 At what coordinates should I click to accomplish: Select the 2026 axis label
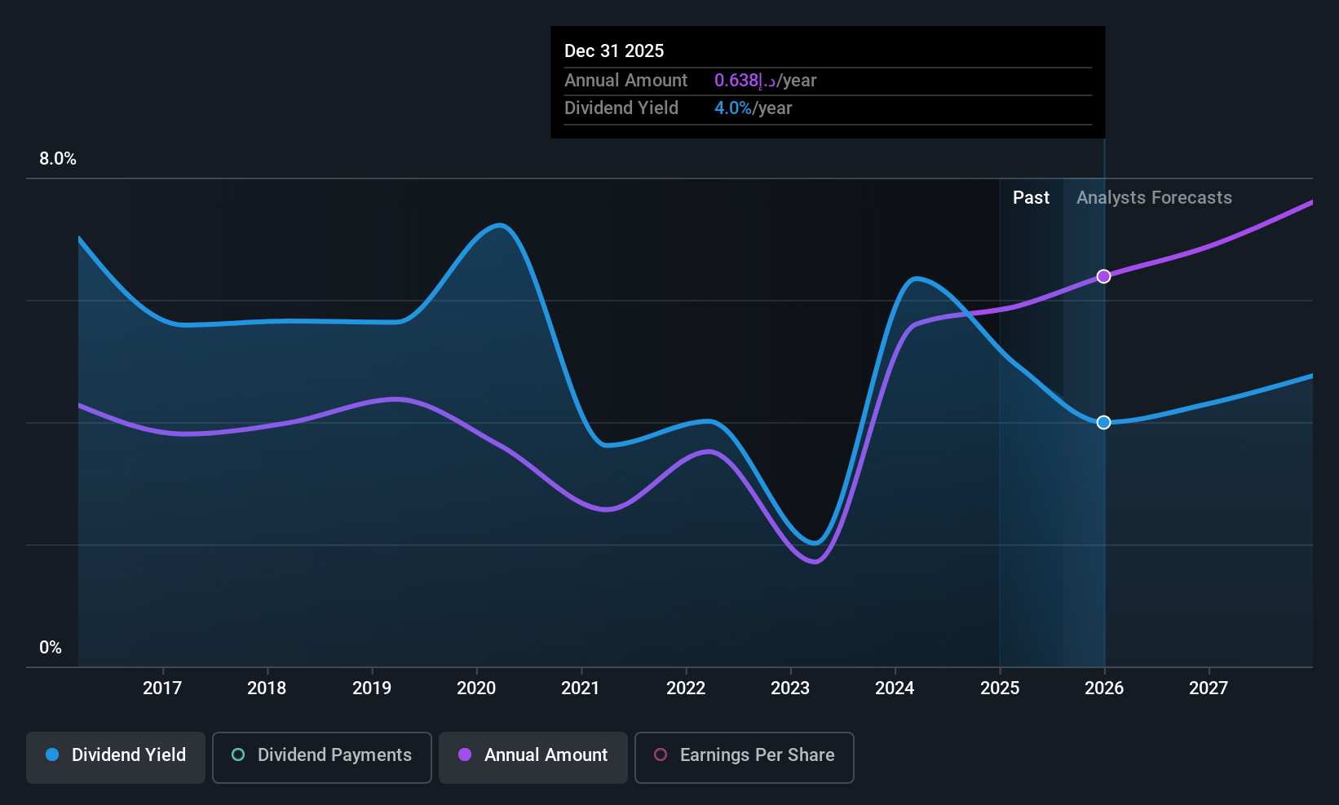pos(1104,688)
